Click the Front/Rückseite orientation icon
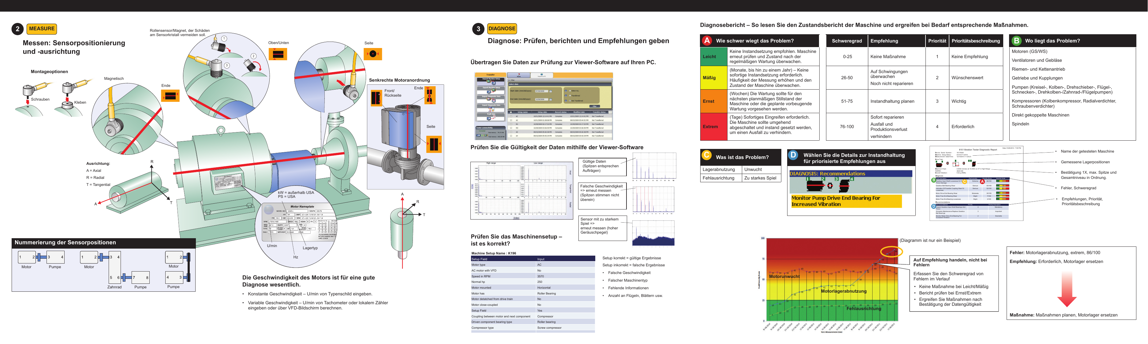This screenshot has height=344, width=1148. (376, 98)
